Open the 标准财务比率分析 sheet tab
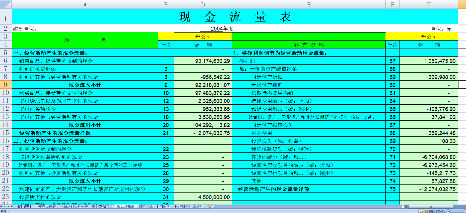Screen dimensions: 466x213 point(189,206)
